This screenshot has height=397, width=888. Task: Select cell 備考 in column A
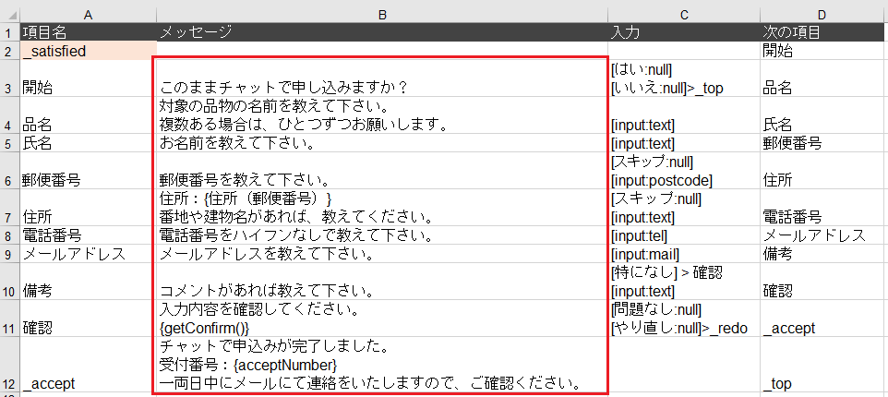(88, 282)
